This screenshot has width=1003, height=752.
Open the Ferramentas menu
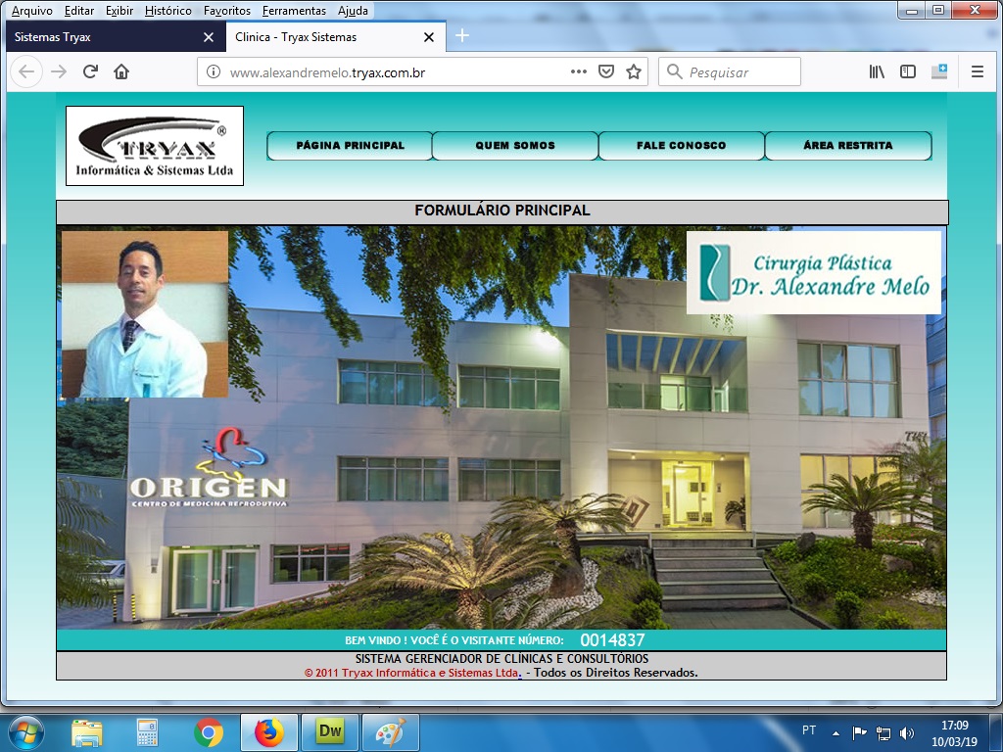point(294,10)
